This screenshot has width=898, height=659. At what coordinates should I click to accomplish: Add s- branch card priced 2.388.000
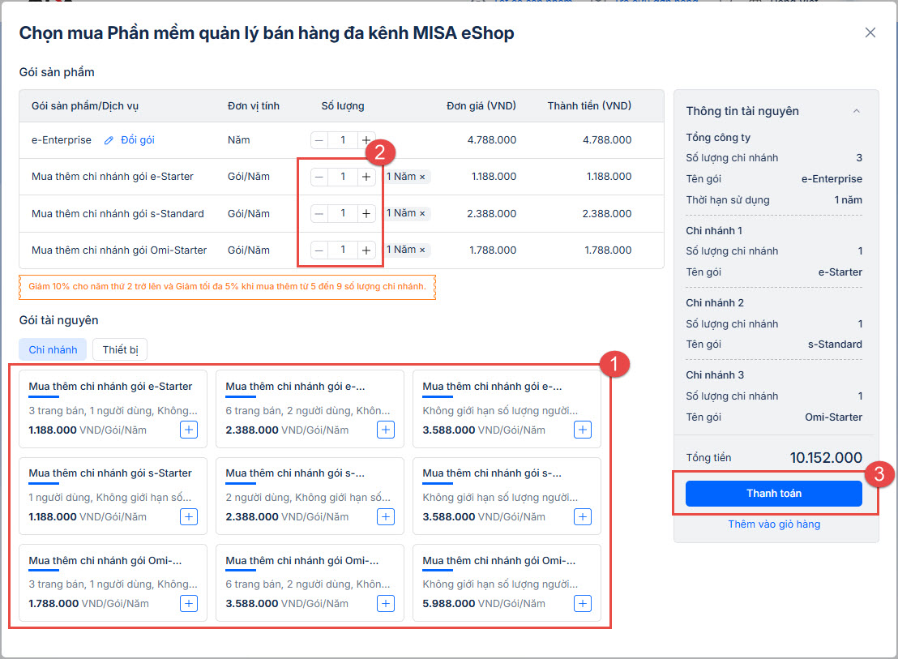coord(386,517)
